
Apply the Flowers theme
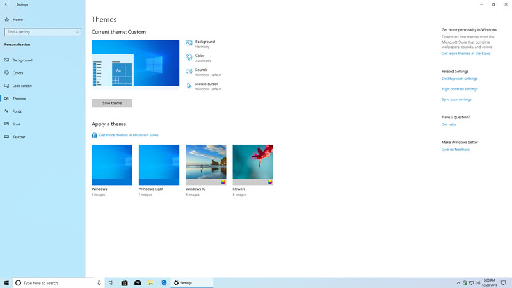(x=253, y=164)
